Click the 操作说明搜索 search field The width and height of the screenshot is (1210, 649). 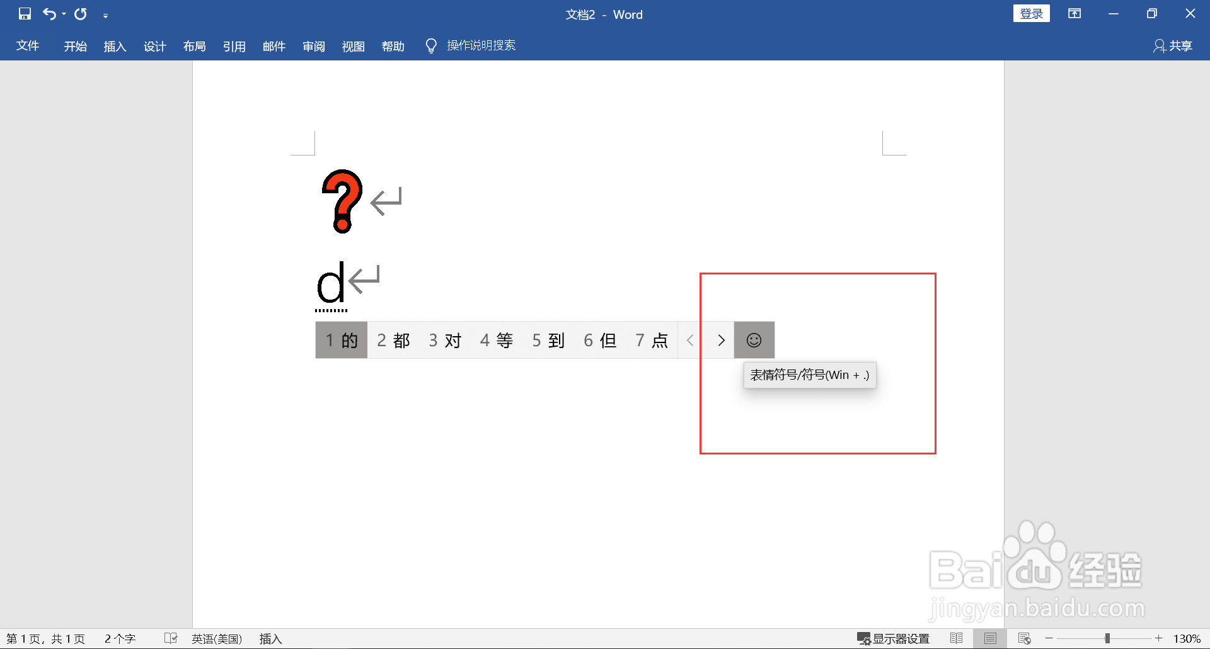(481, 45)
